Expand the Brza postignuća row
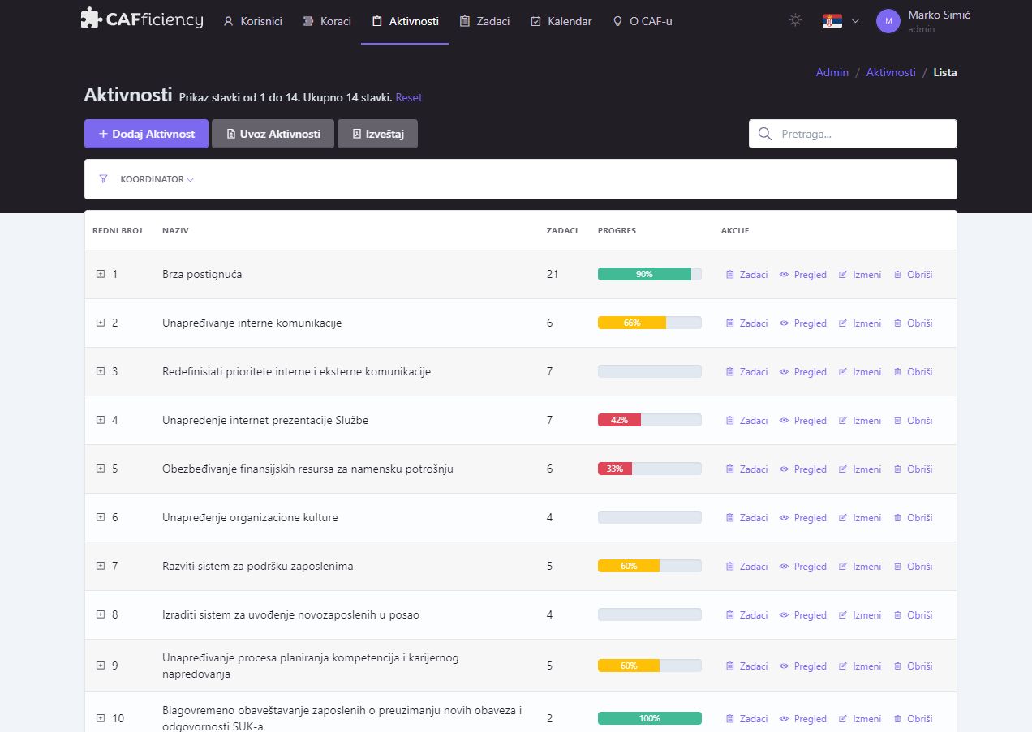Screen dimensions: 1032x732 (99, 274)
